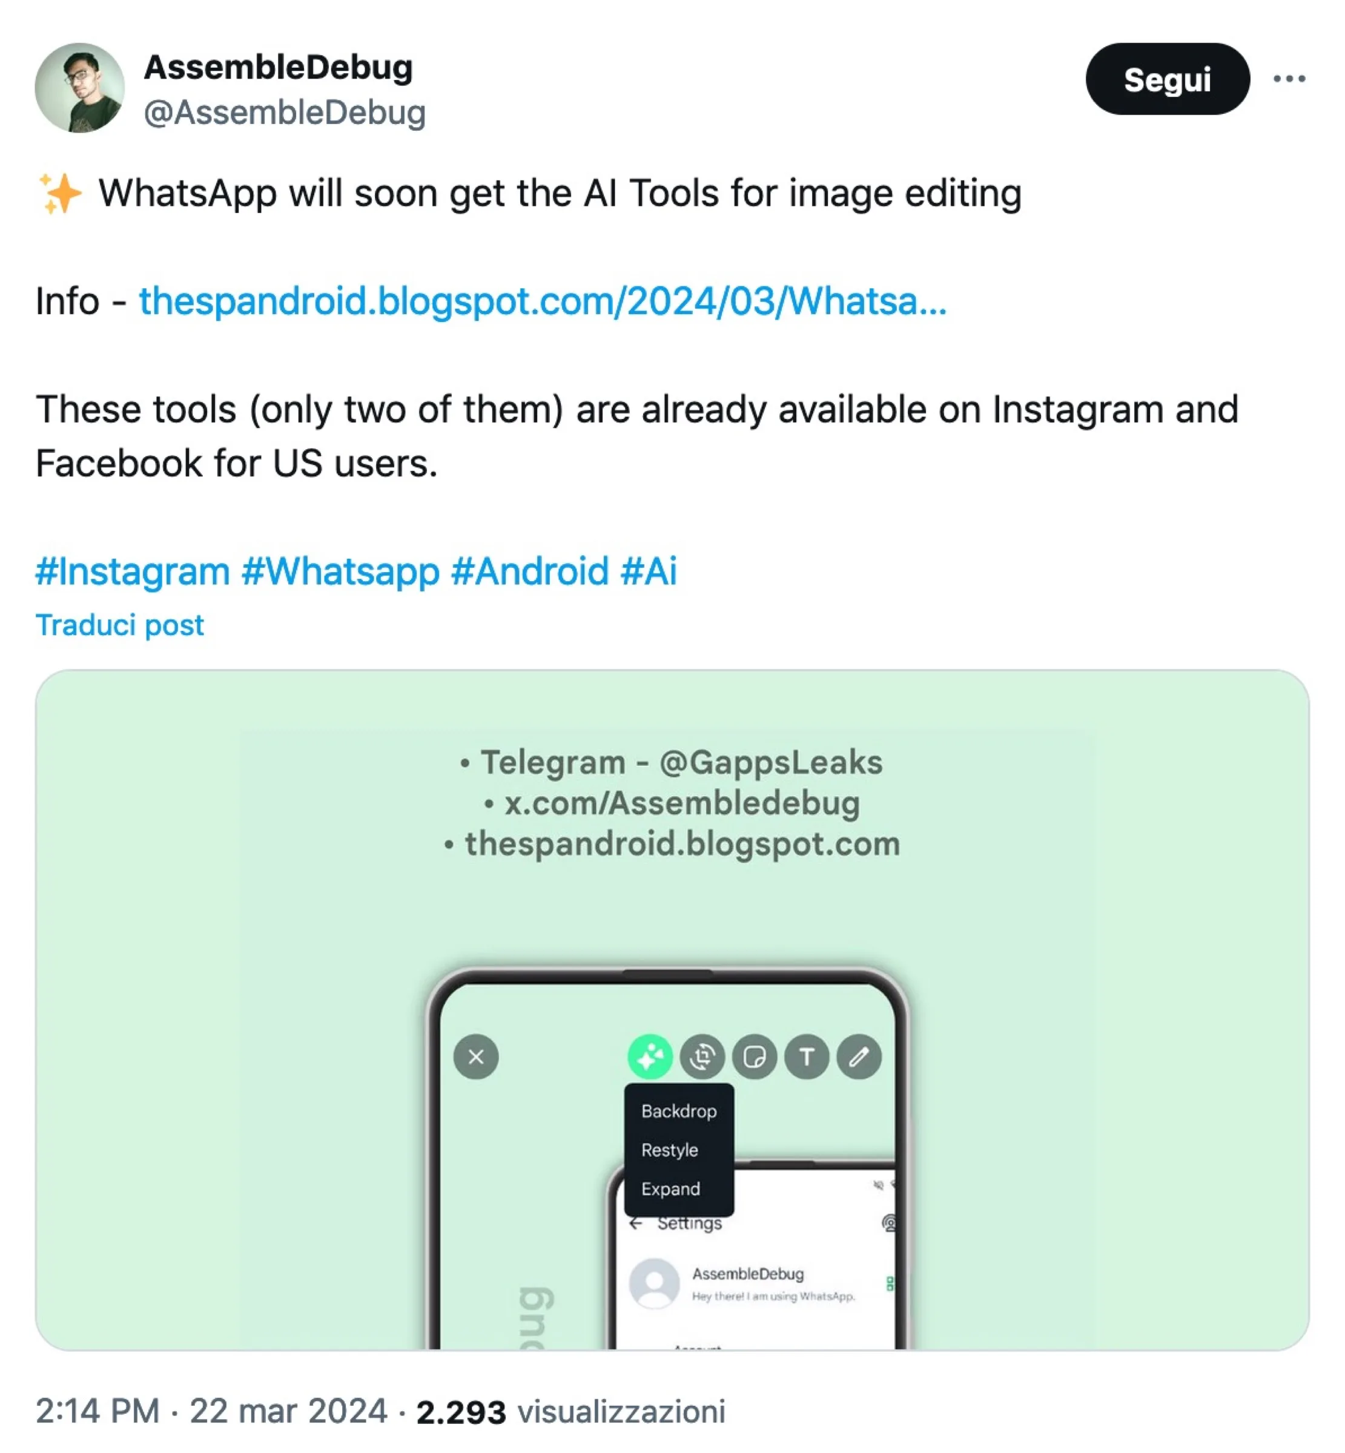This screenshot has width=1345, height=1453.
Task: Open the #Android hashtag
Action: point(529,570)
